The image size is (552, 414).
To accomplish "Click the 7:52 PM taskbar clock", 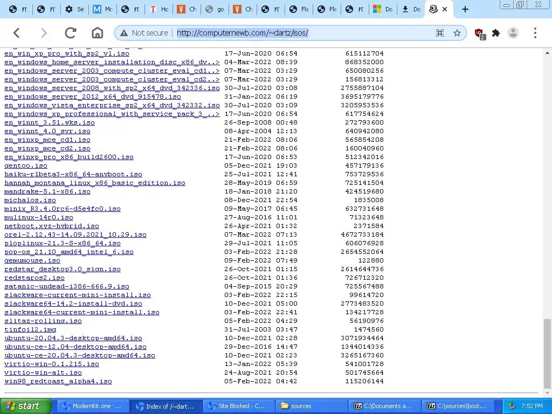I will coord(532,406).
